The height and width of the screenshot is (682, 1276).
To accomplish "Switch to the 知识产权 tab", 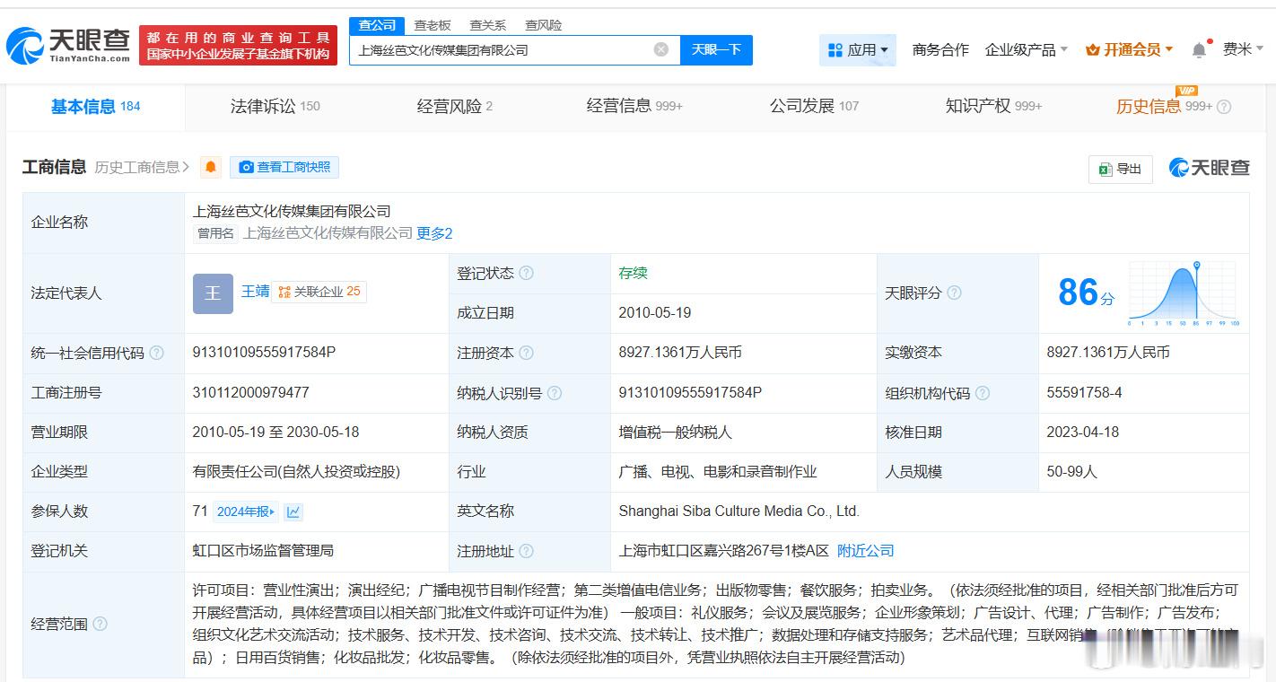I will 993,107.
